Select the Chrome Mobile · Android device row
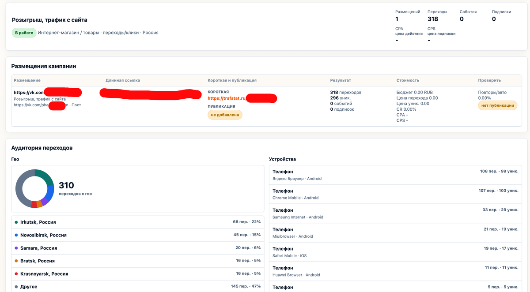530x292 pixels. click(396, 194)
